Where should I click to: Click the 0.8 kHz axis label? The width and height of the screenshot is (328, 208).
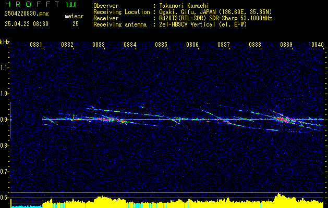pos(4,146)
